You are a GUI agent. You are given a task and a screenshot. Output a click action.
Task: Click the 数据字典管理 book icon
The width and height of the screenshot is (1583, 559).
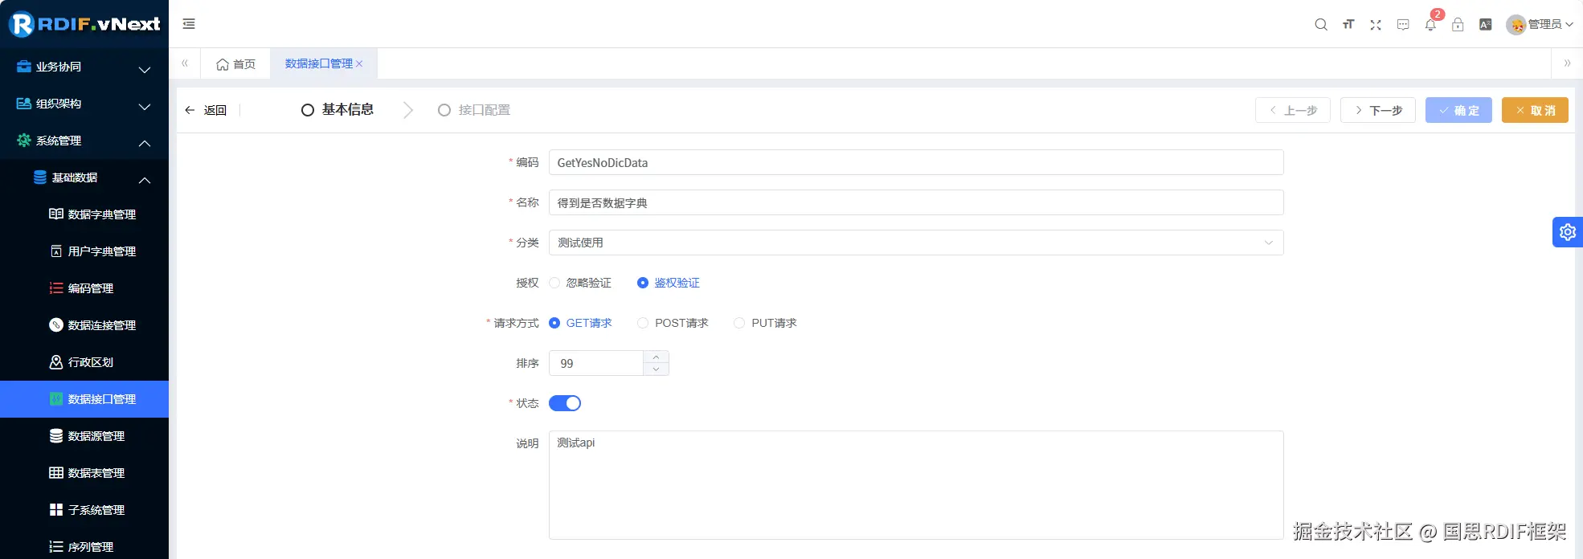click(x=56, y=214)
